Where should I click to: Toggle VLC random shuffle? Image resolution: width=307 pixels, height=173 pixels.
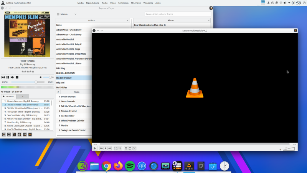click(x=134, y=148)
